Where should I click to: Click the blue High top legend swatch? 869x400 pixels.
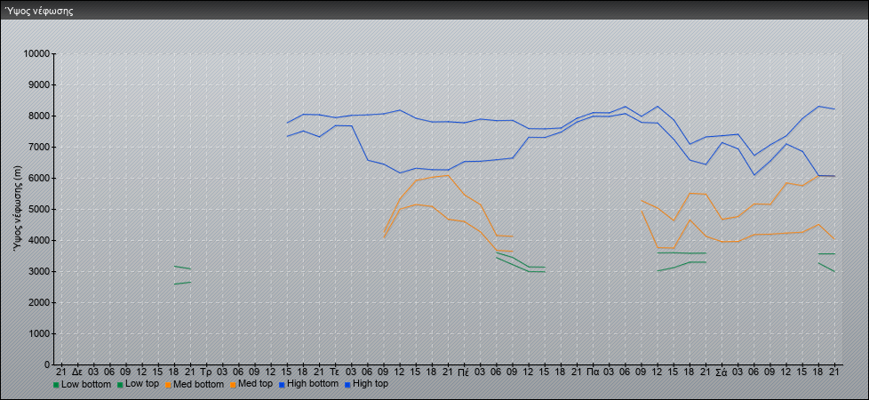coord(347,385)
